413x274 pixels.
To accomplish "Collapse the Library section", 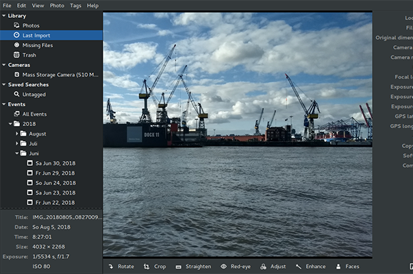I will [x=4, y=15].
